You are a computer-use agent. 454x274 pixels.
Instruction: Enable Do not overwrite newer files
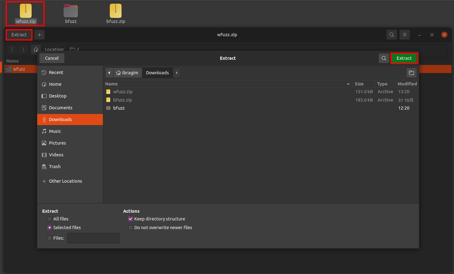coord(131,228)
